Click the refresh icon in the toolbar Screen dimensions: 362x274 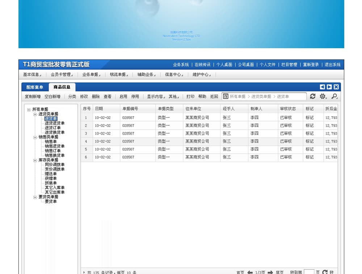tap(313, 96)
